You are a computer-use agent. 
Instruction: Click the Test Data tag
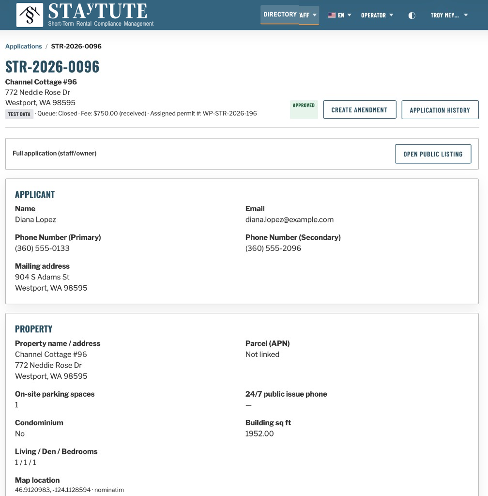(19, 114)
